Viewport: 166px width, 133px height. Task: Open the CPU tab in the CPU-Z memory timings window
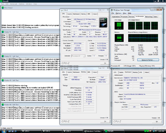(63, 72)
